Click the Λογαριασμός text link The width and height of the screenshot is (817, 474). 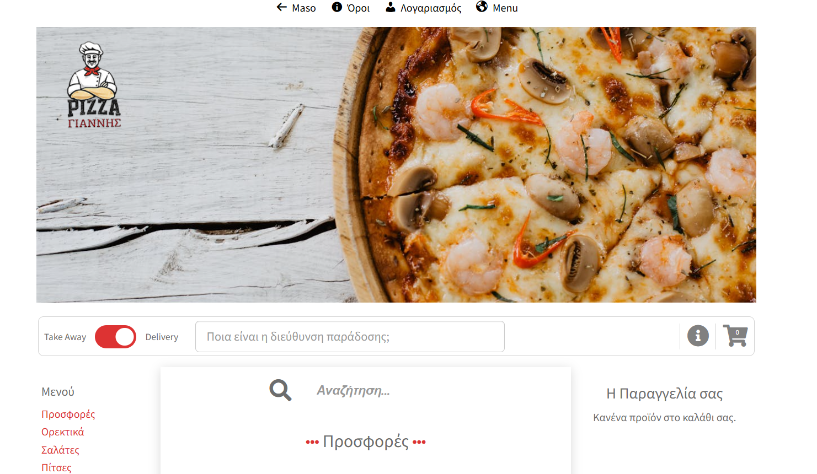tap(431, 8)
